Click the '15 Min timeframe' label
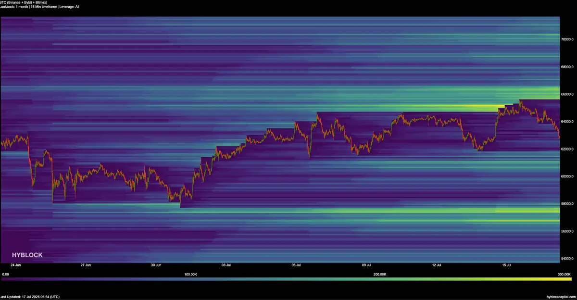This screenshot has width=577, height=300. [44, 8]
